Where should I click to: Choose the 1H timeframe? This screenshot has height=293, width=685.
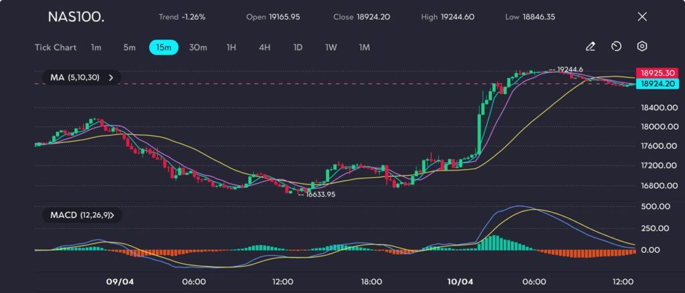[231, 47]
